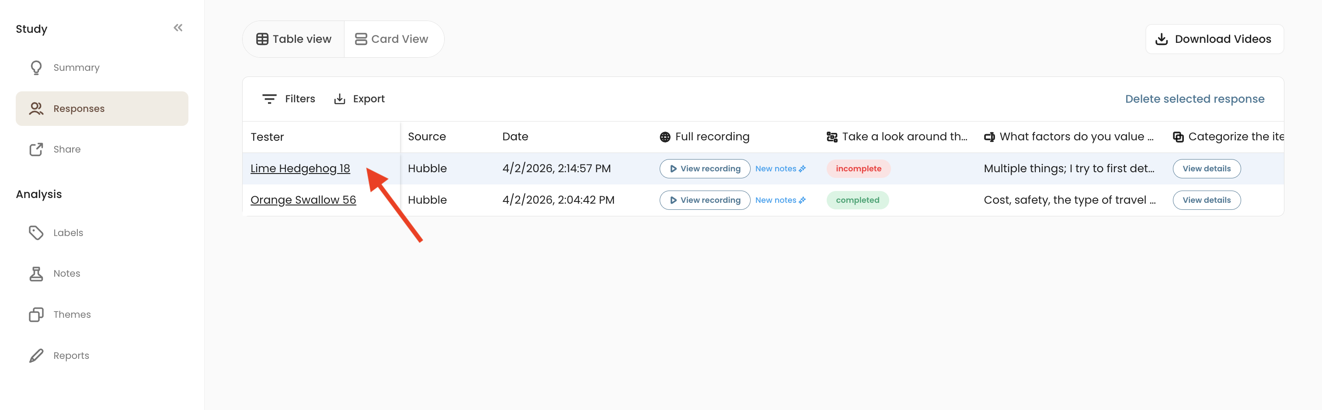This screenshot has height=410, width=1322.
Task: Click the Export download icon
Action: 340,99
